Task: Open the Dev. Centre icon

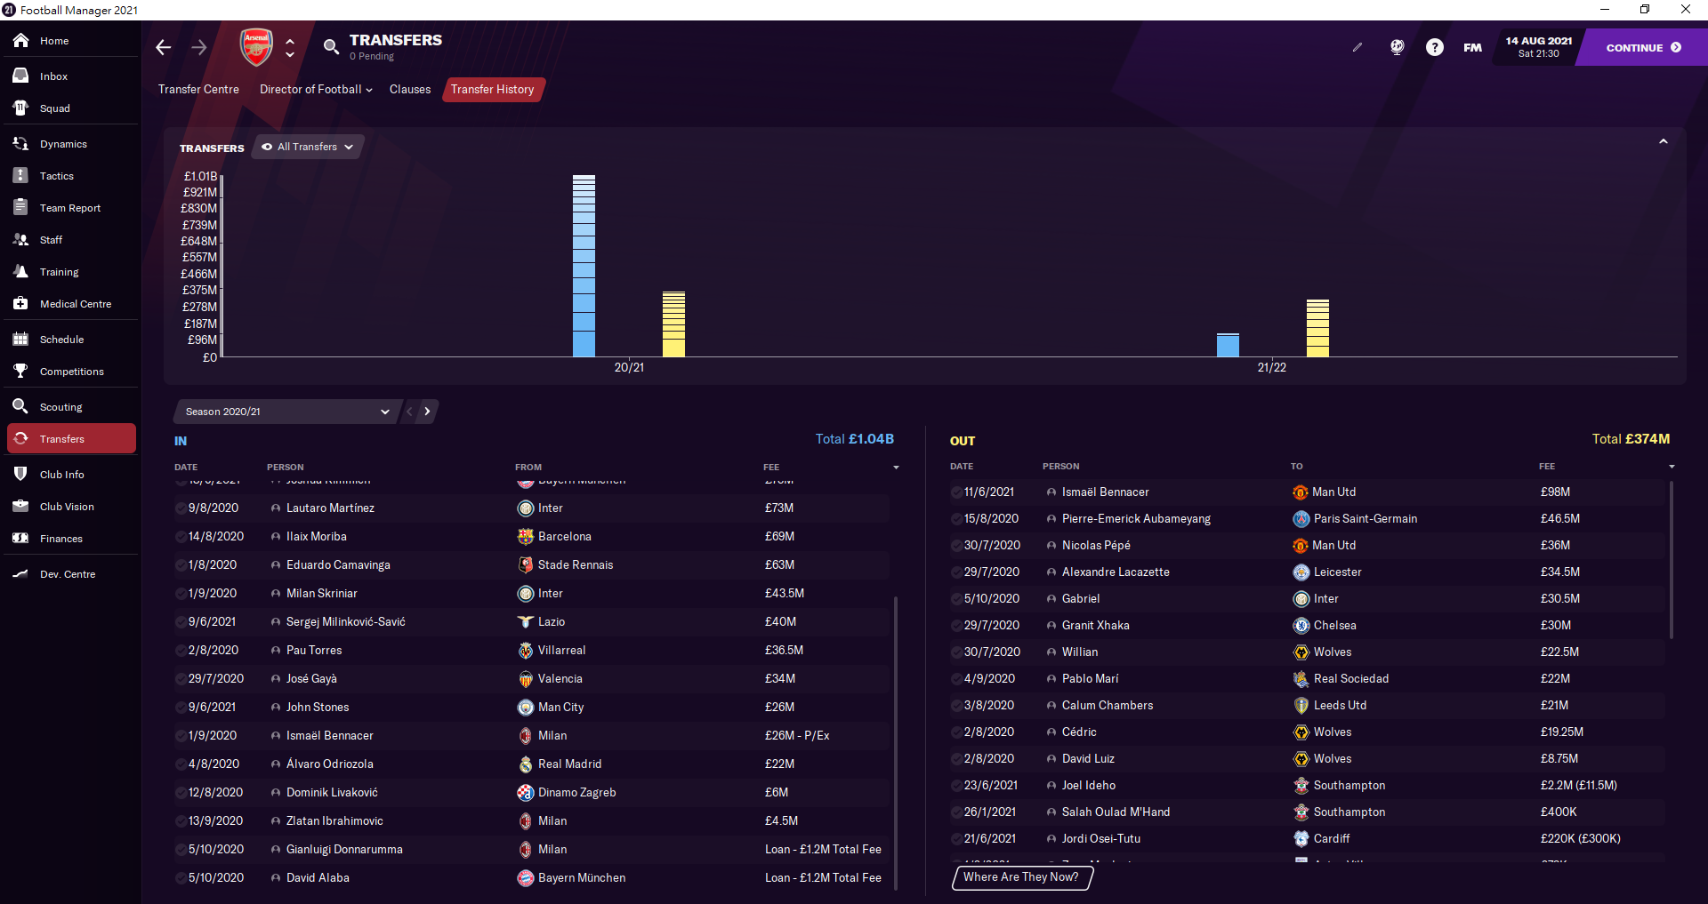Action: tap(21, 574)
